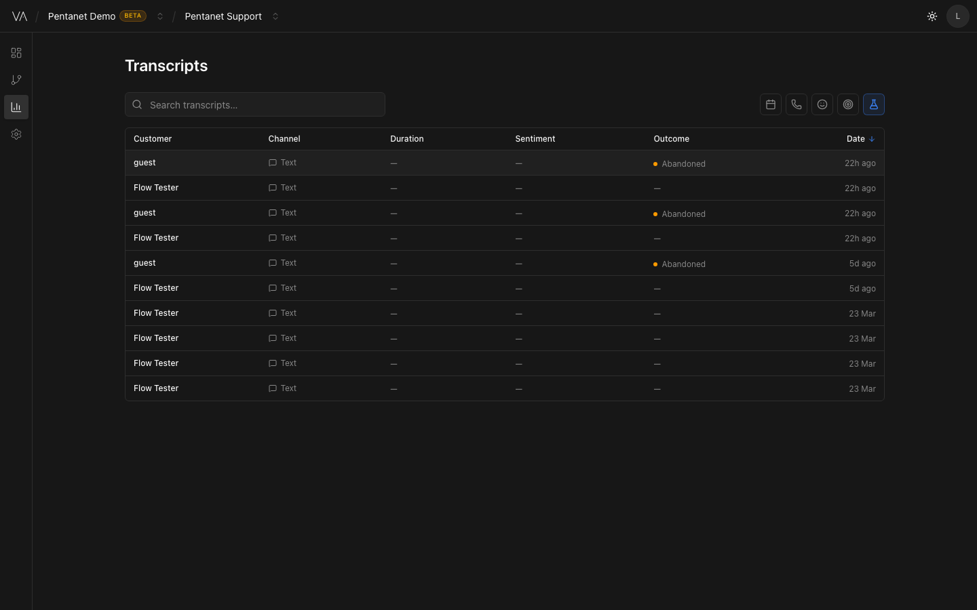Toggle Date column sort order

(860, 138)
